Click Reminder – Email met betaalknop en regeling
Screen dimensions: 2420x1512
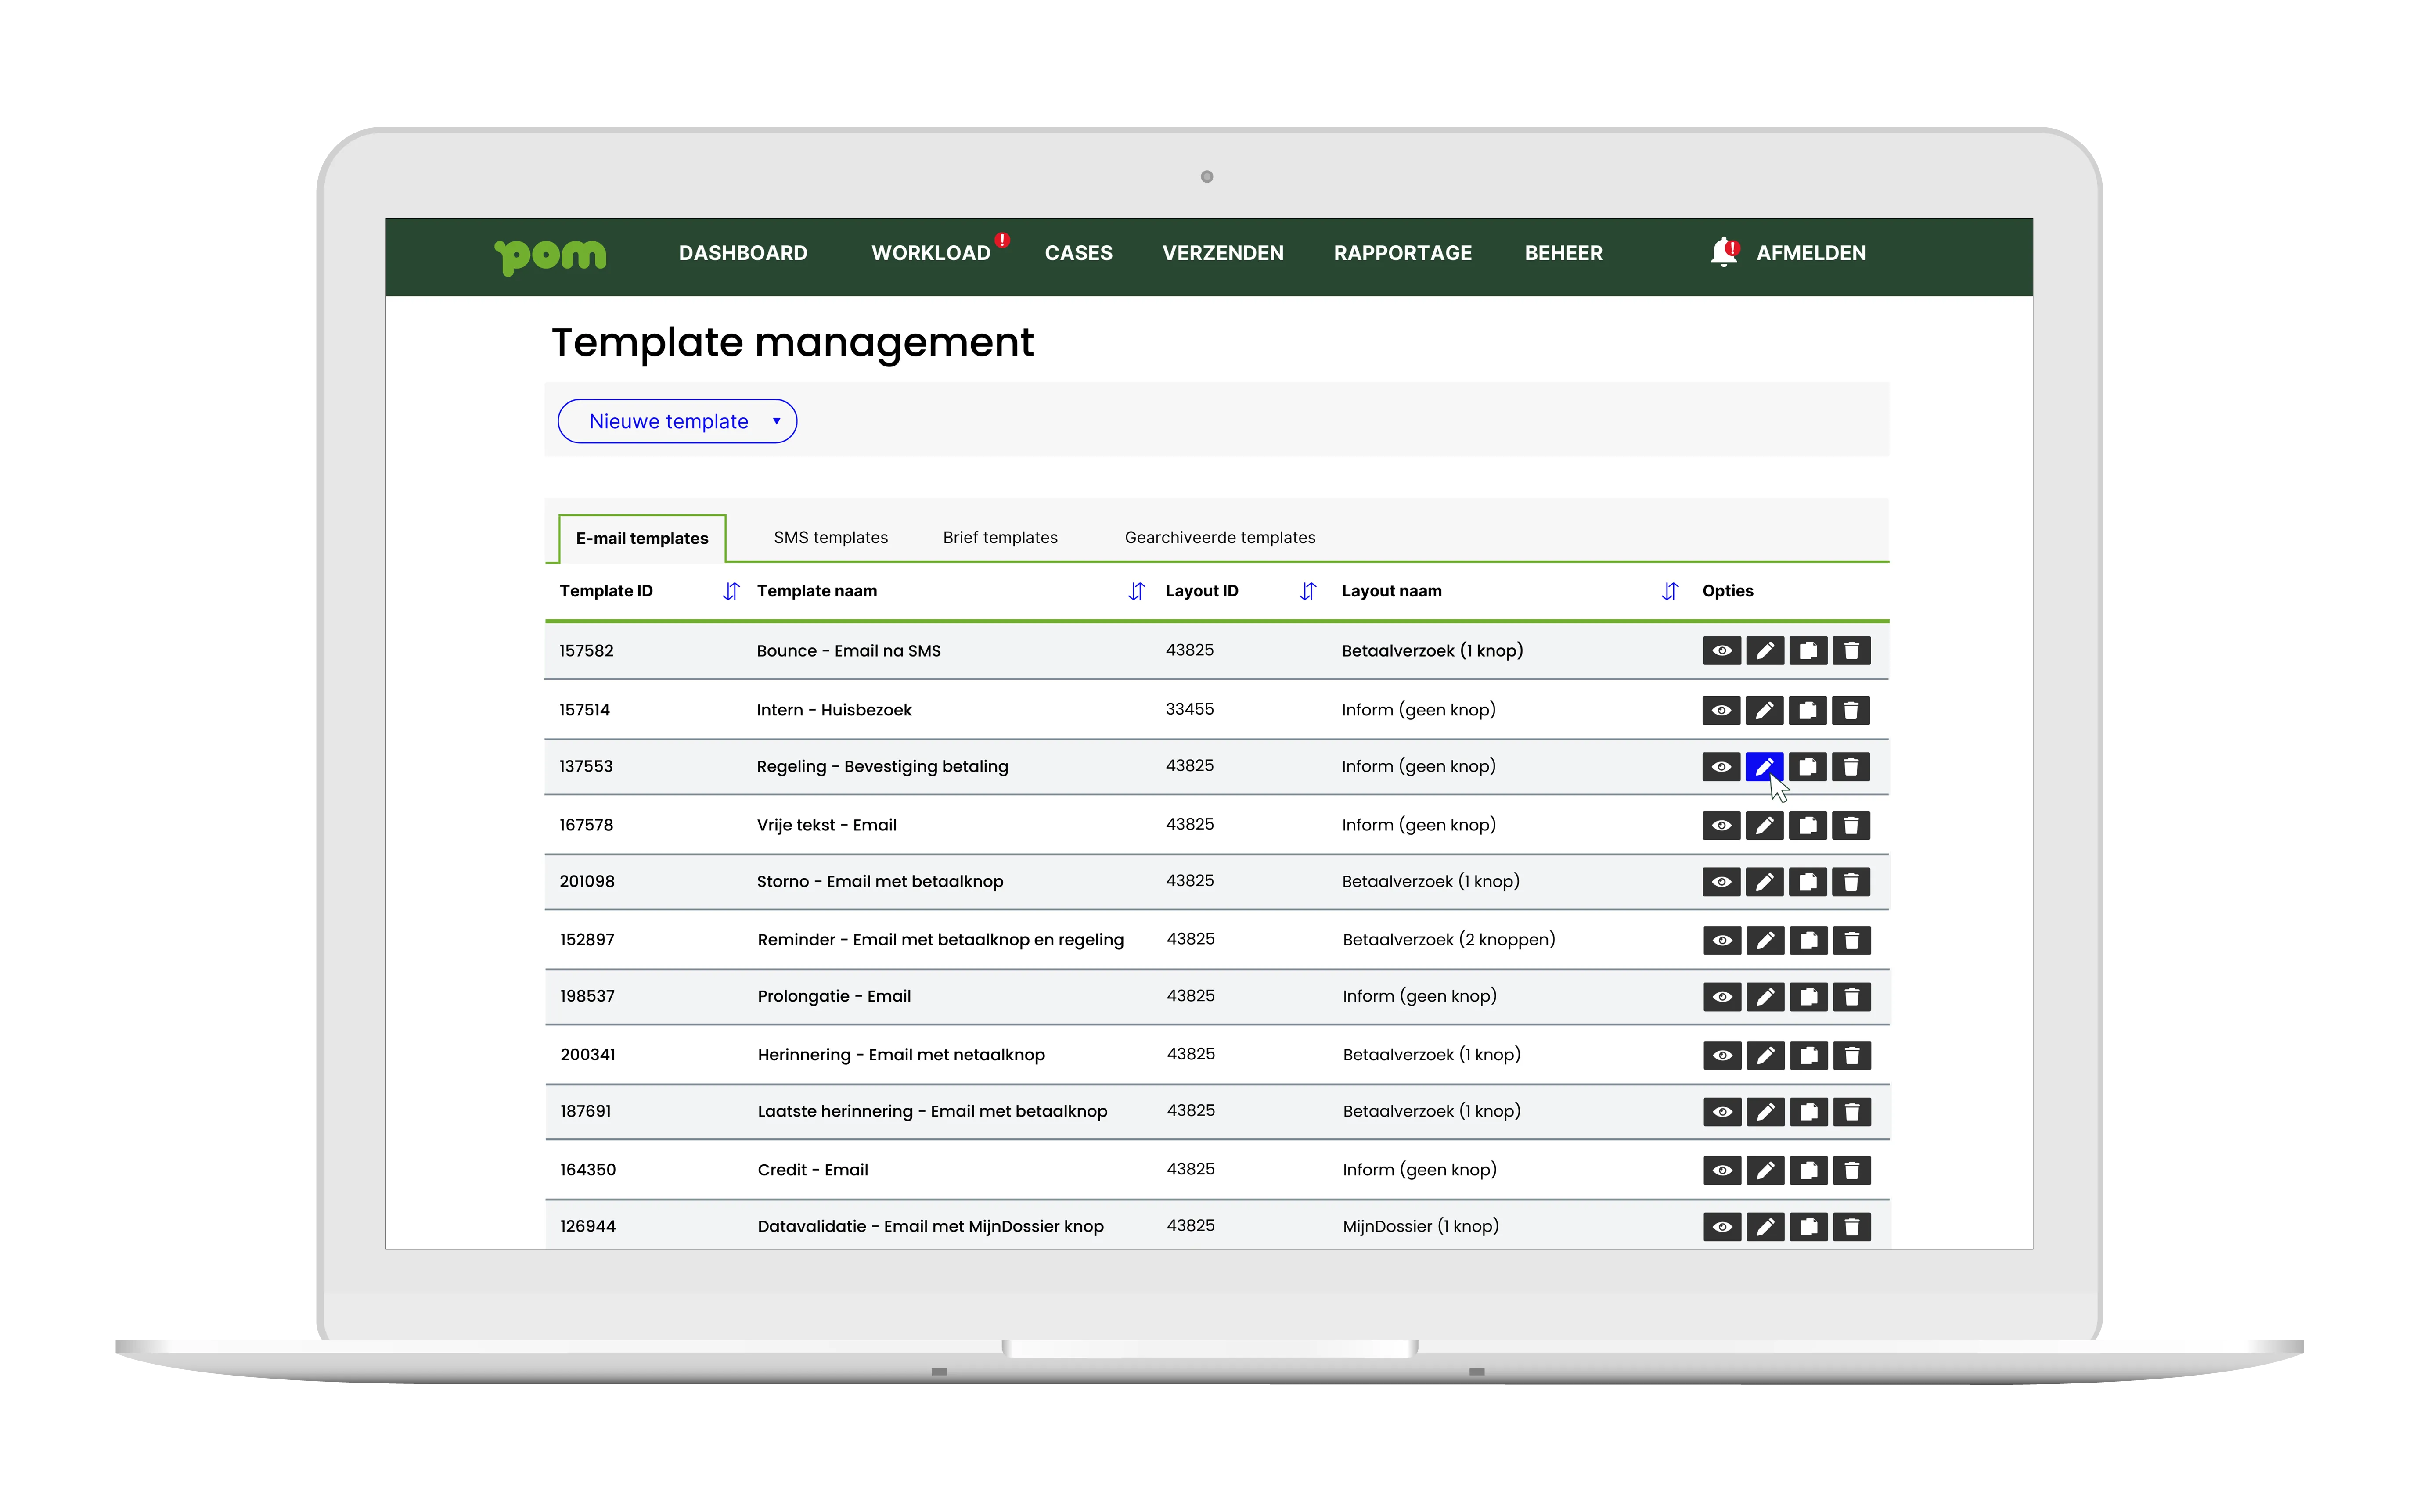pyautogui.click(x=941, y=940)
